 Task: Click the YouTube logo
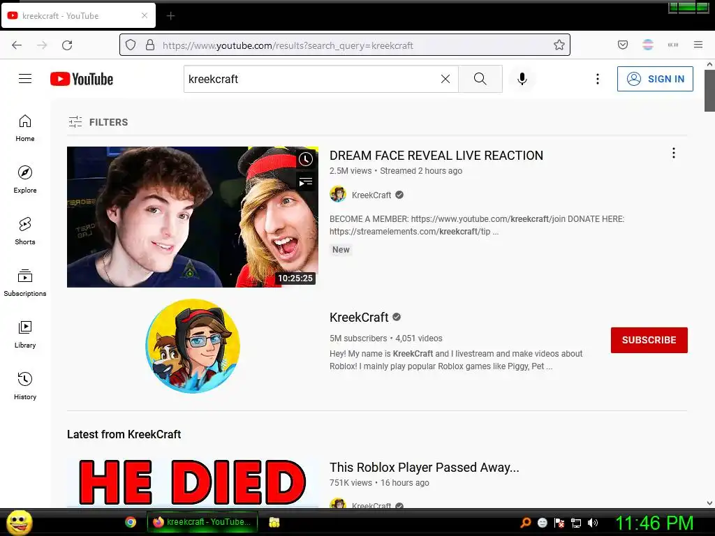(82, 79)
